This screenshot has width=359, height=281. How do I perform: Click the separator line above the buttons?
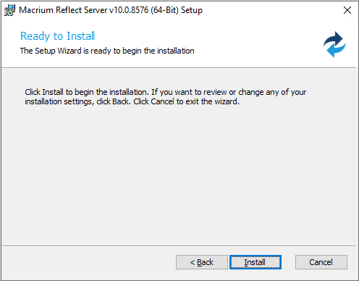point(179,246)
